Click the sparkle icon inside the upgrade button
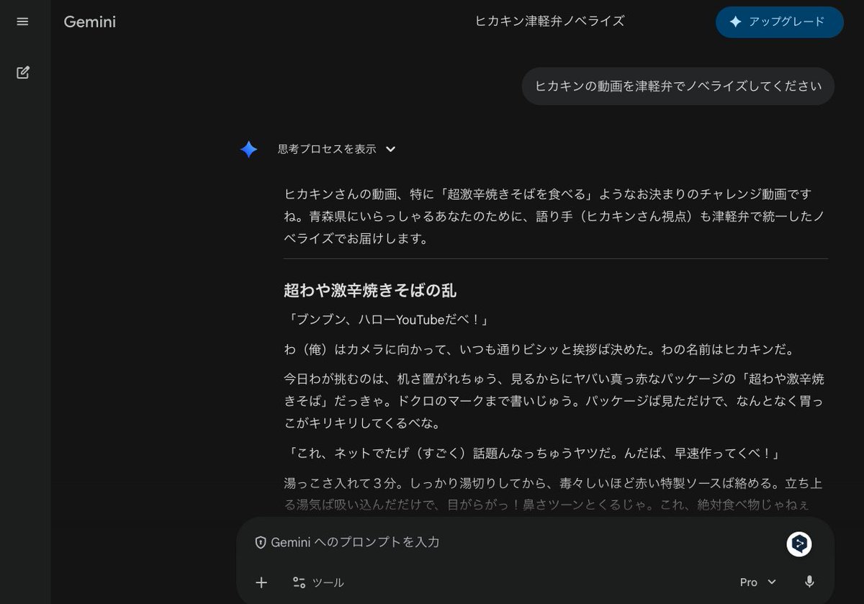The image size is (864, 604). [734, 22]
